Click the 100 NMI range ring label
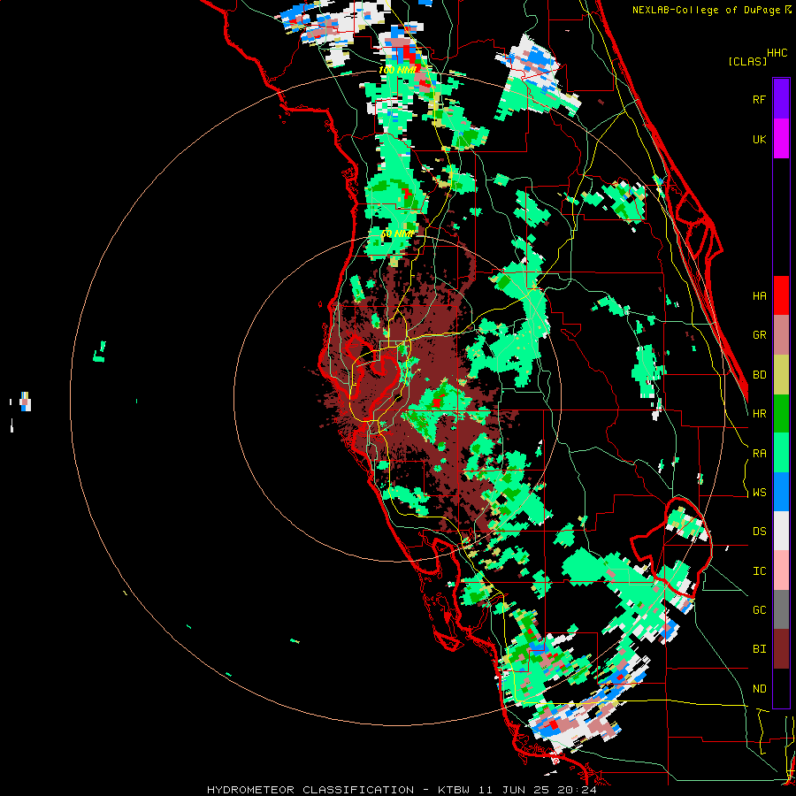 click(x=397, y=70)
